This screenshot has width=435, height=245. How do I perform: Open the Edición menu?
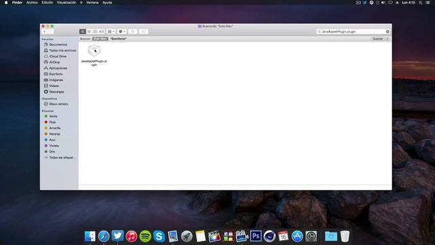coord(47,3)
